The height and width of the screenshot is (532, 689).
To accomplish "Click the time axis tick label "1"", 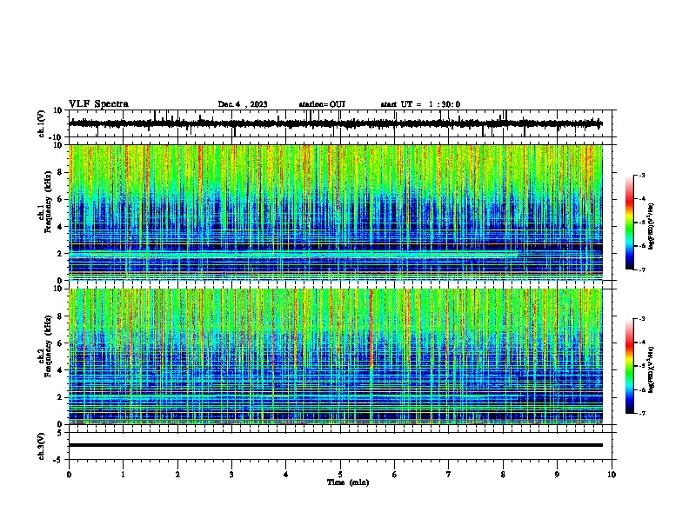I will (123, 475).
